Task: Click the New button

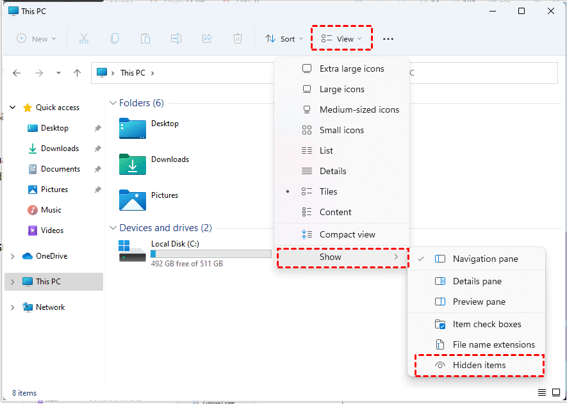Action: click(37, 38)
